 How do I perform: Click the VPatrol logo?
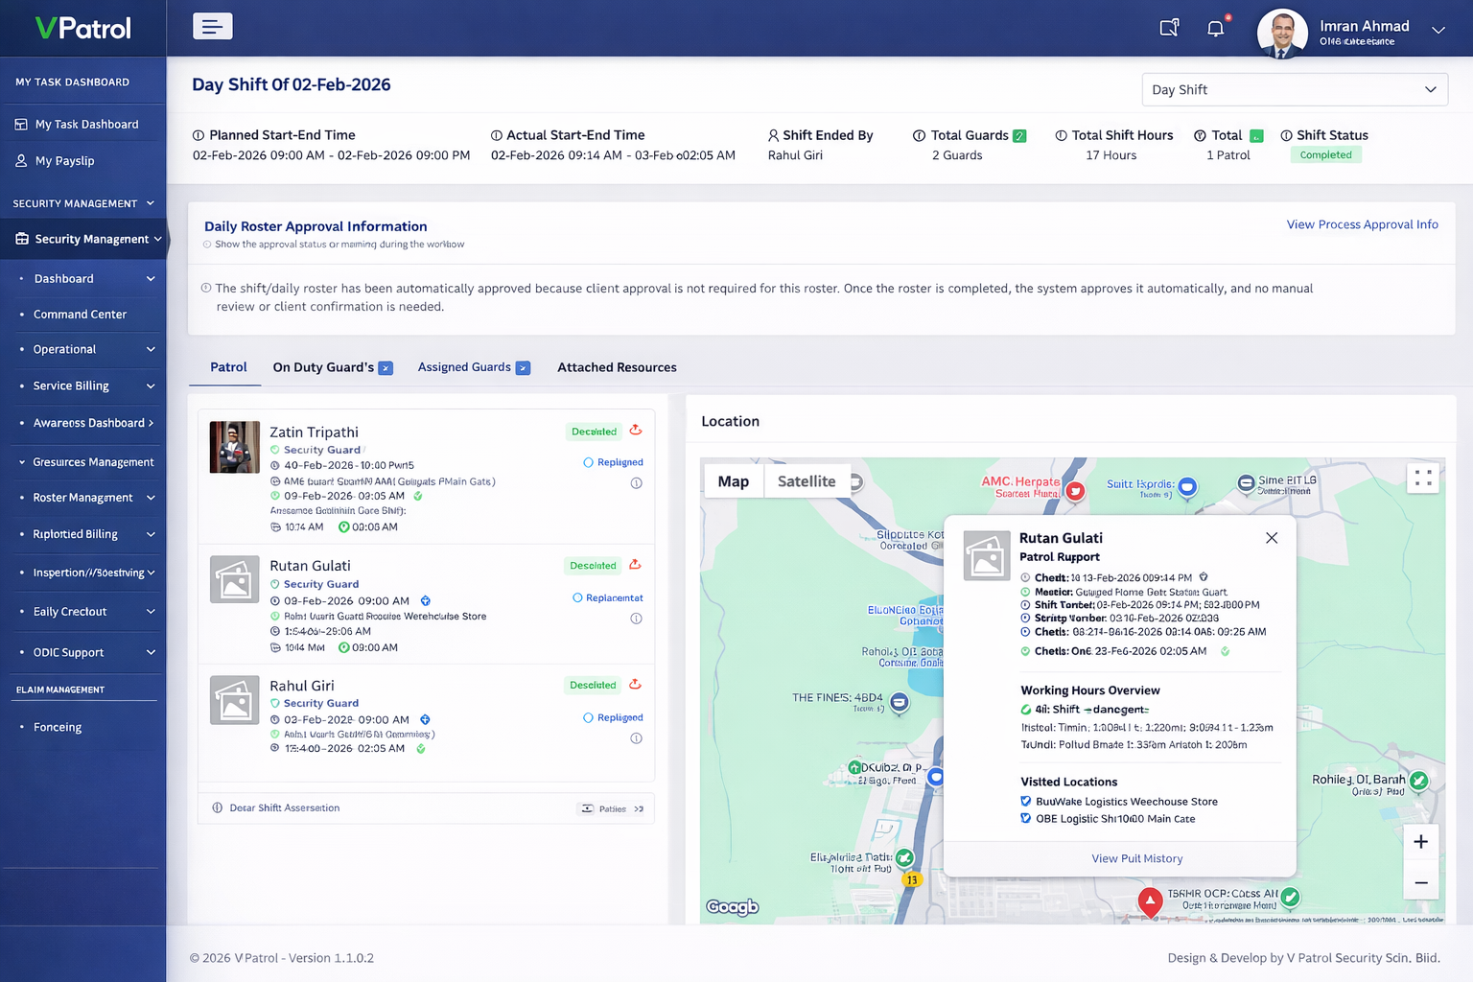[x=82, y=28]
